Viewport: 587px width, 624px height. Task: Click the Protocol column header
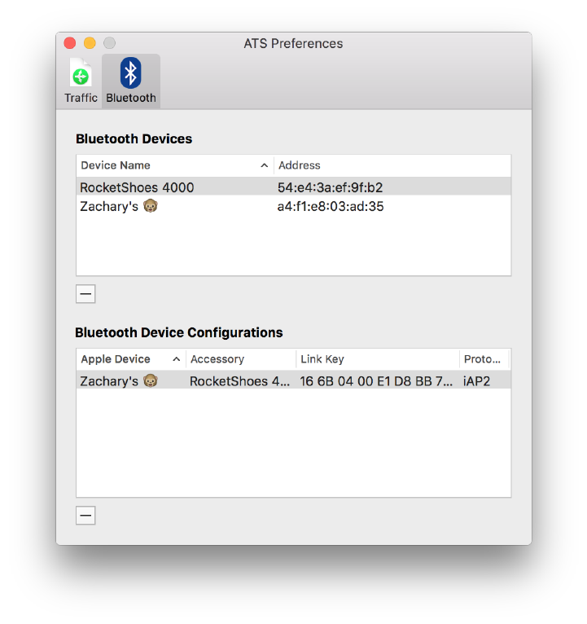pyautogui.click(x=483, y=359)
